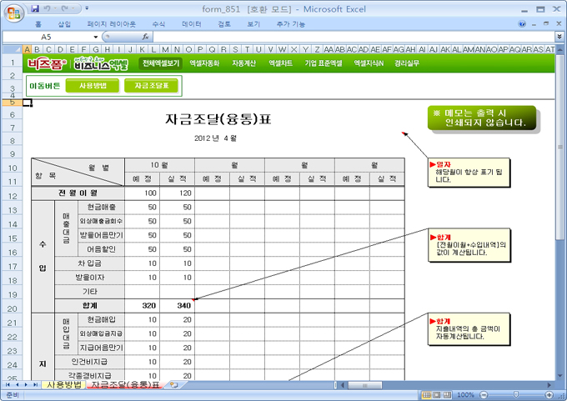Click the 비즈폼 logo
This screenshot has height=401, width=567.
coord(47,64)
